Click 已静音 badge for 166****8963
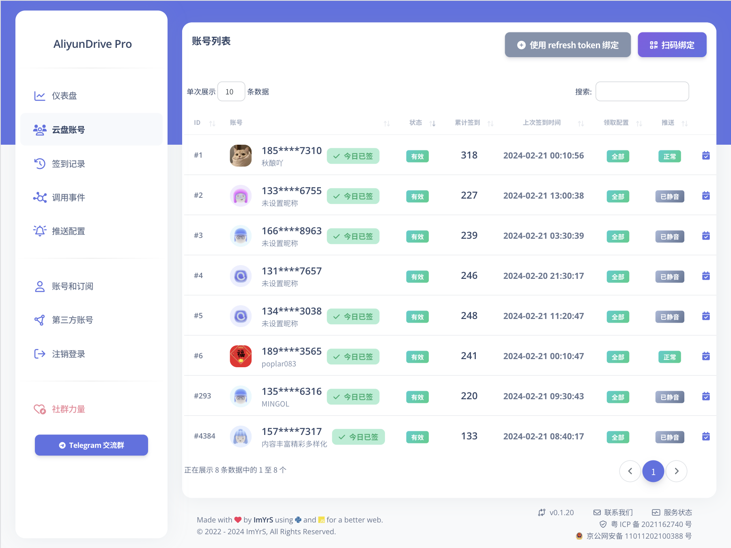The image size is (731, 548). point(670,237)
